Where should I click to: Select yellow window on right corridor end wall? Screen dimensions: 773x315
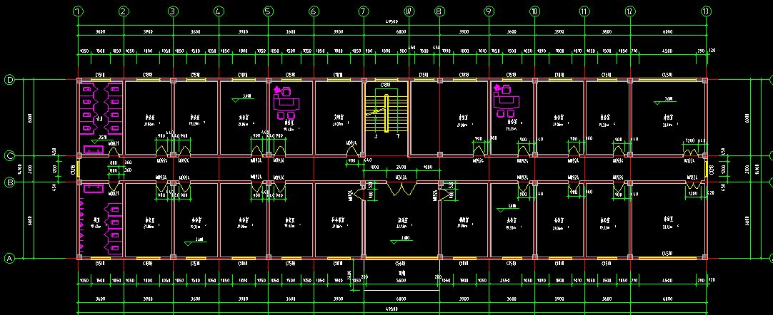(x=705, y=169)
